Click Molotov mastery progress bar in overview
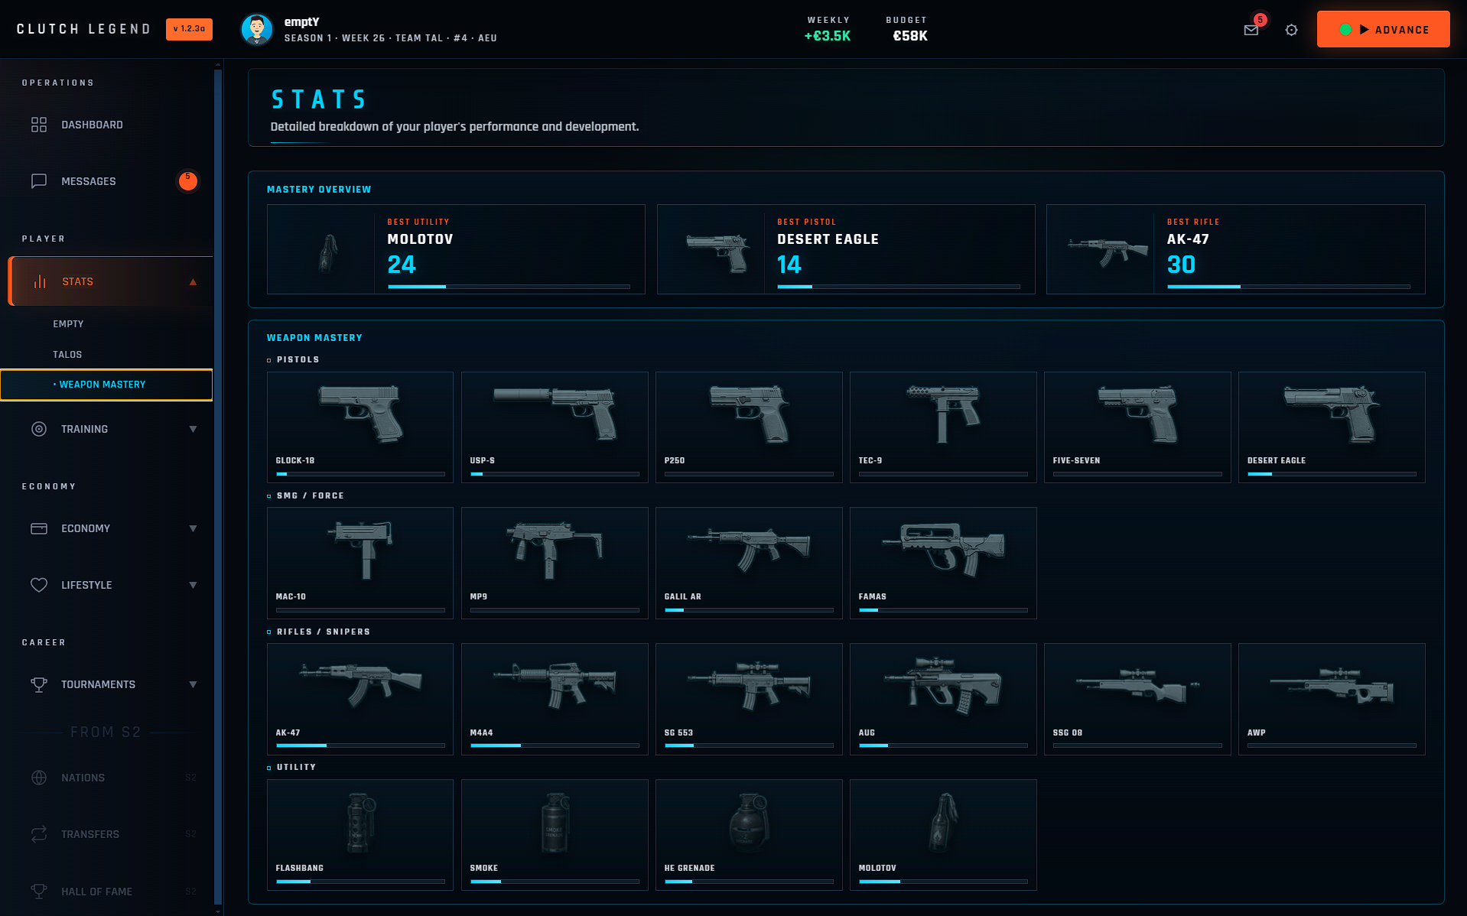The width and height of the screenshot is (1467, 916). (x=509, y=287)
